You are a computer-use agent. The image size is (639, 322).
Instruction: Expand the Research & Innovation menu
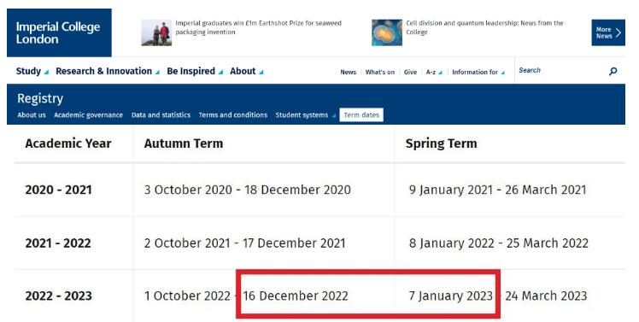click(x=108, y=72)
